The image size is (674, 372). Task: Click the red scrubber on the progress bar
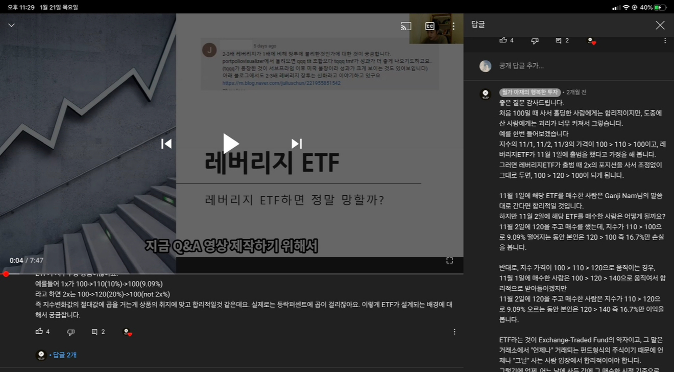point(6,274)
